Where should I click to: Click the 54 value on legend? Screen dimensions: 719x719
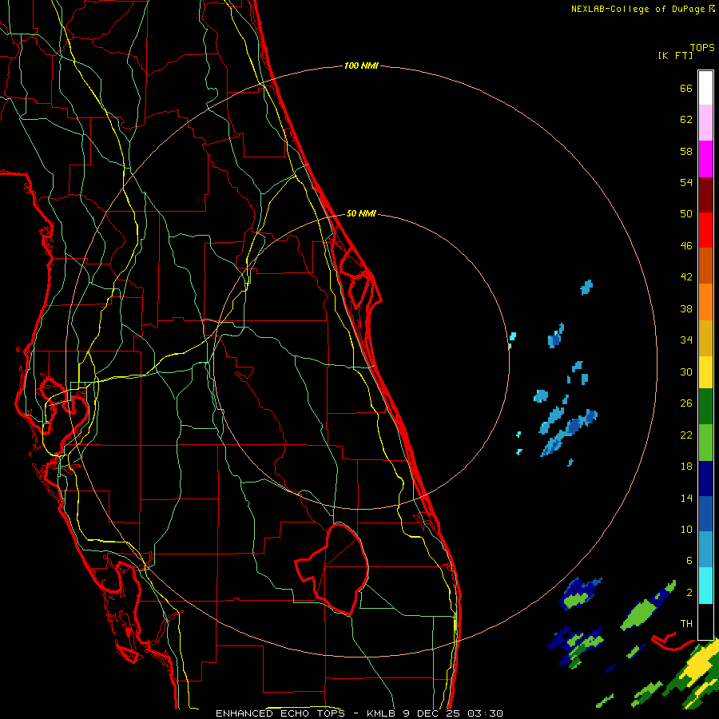686,182
